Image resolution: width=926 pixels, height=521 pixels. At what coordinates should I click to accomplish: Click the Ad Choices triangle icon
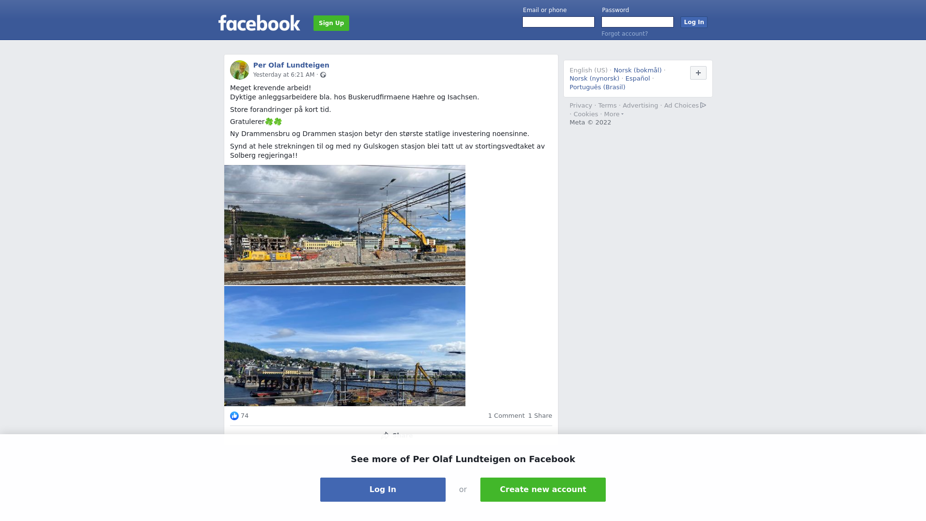(703, 105)
